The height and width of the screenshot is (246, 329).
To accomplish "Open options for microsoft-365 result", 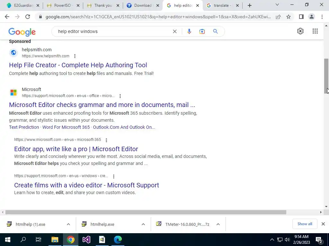I will click(106, 140).
